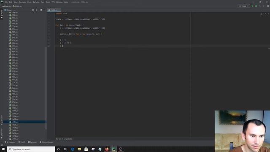Click Windows search box 'Type here to search'
Image resolution: width=270 pixels, height=152 pixels.
(x=31, y=149)
